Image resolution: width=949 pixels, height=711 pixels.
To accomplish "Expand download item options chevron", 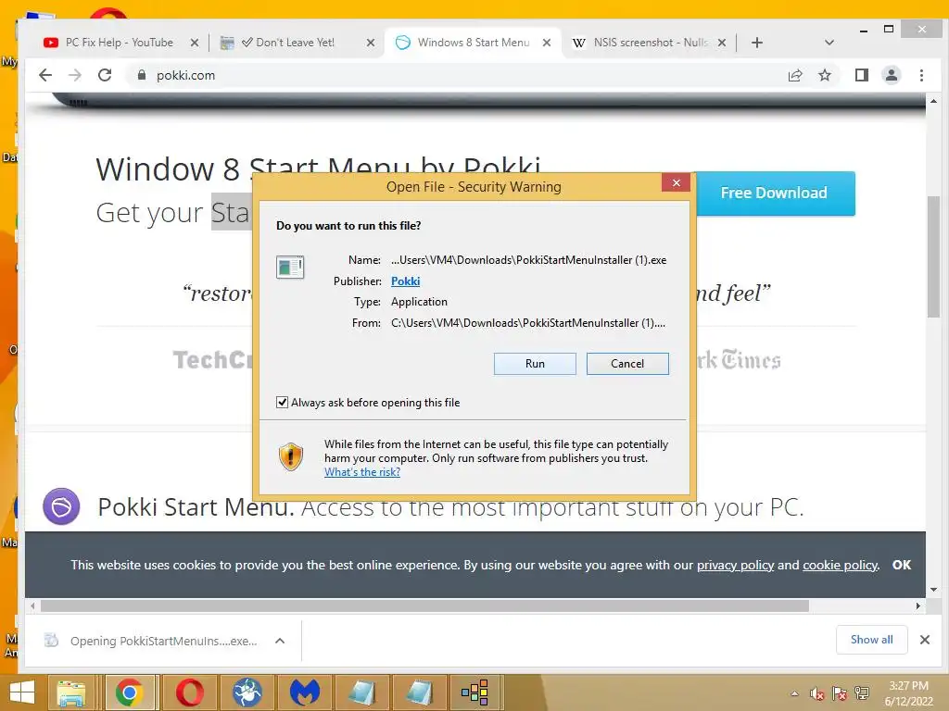I will (x=280, y=641).
